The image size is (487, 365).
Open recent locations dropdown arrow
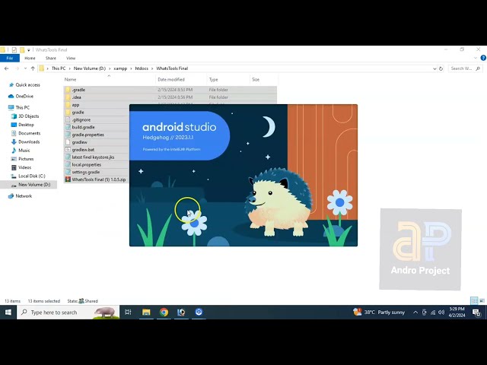point(25,68)
